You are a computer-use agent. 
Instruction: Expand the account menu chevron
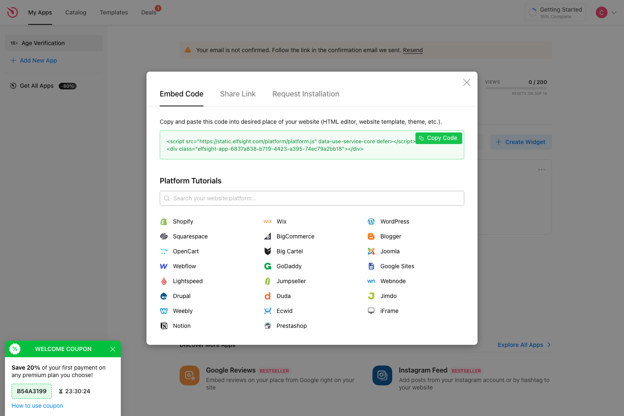tap(614, 12)
